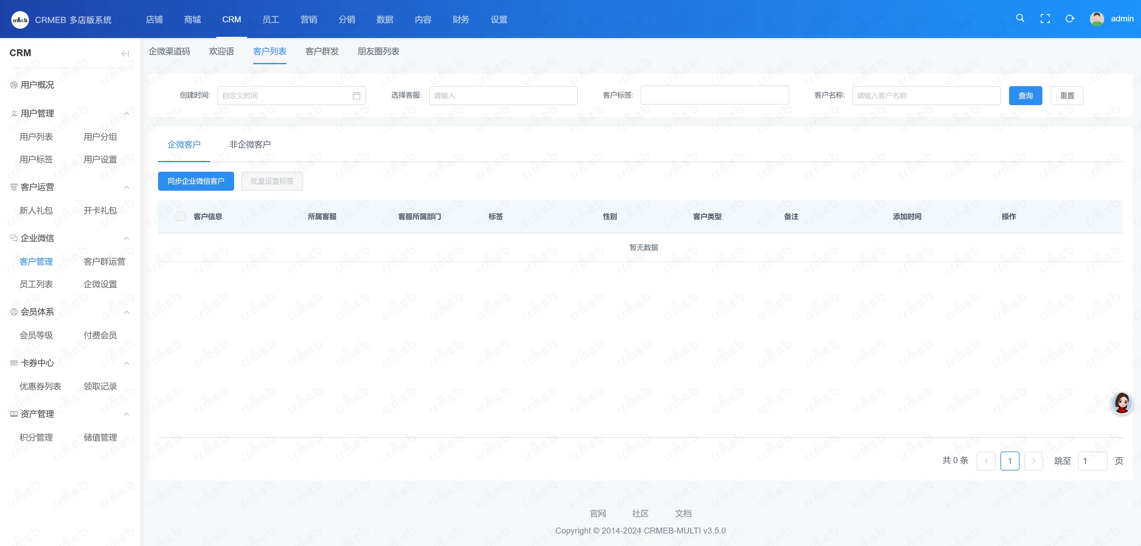This screenshot has width=1141, height=546.
Task: Toggle fullscreen mode icon
Action: pyautogui.click(x=1045, y=19)
